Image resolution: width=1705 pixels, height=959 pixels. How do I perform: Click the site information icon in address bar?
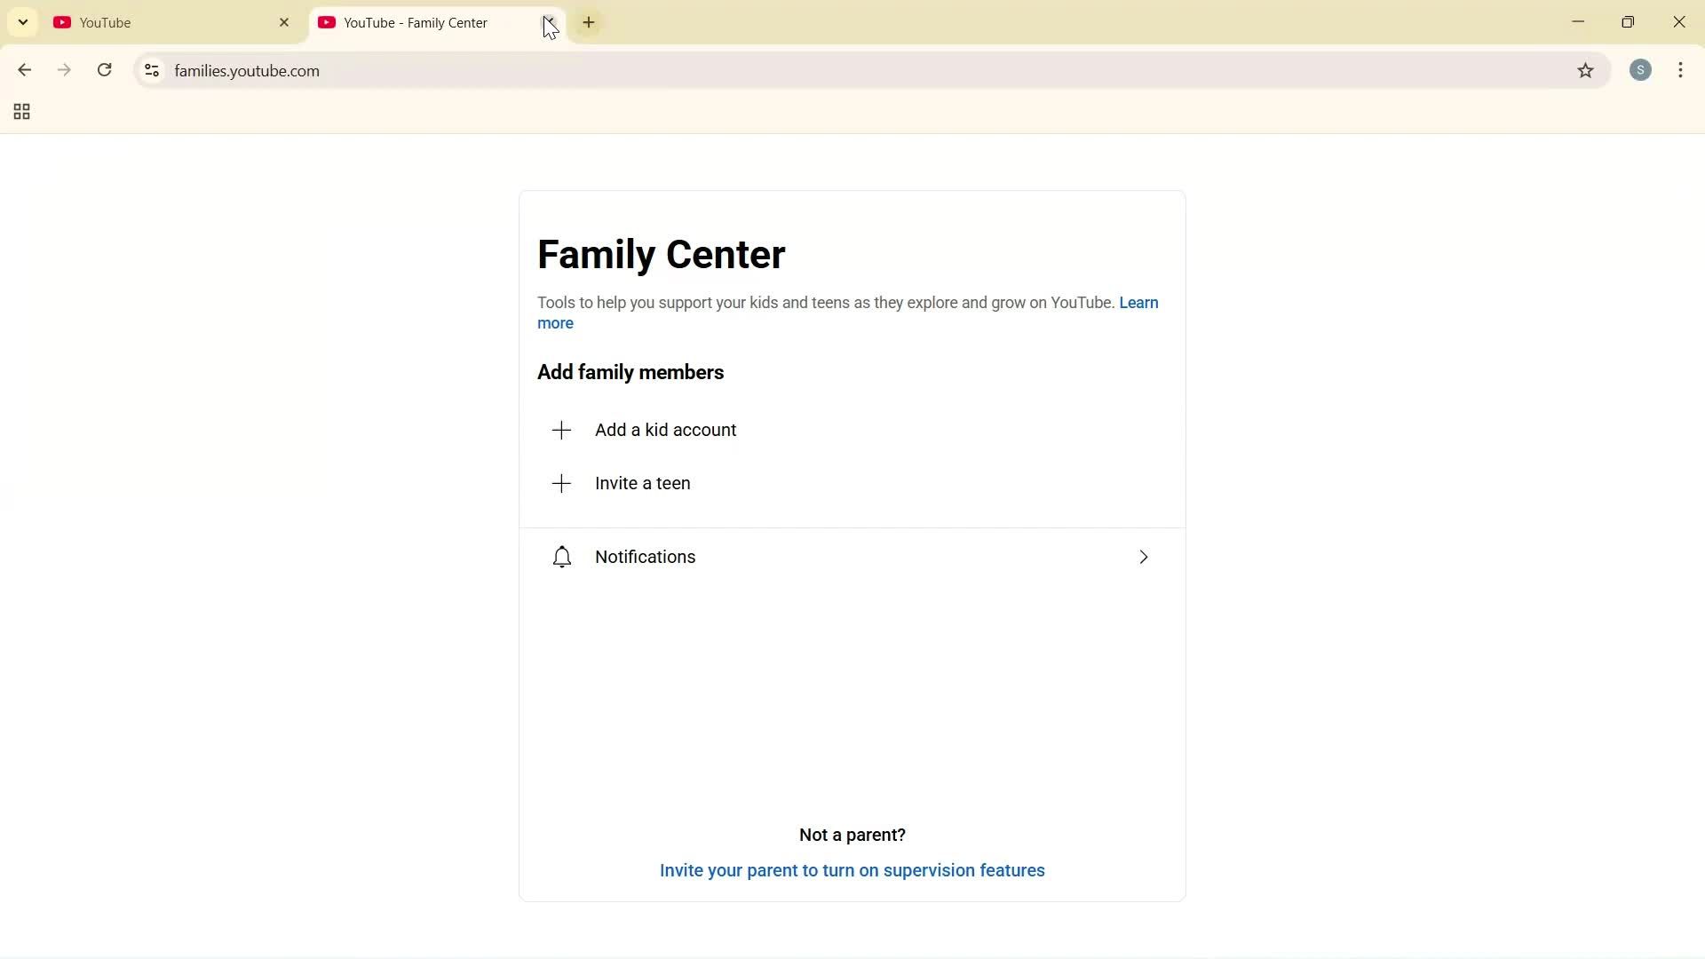[x=151, y=71]
